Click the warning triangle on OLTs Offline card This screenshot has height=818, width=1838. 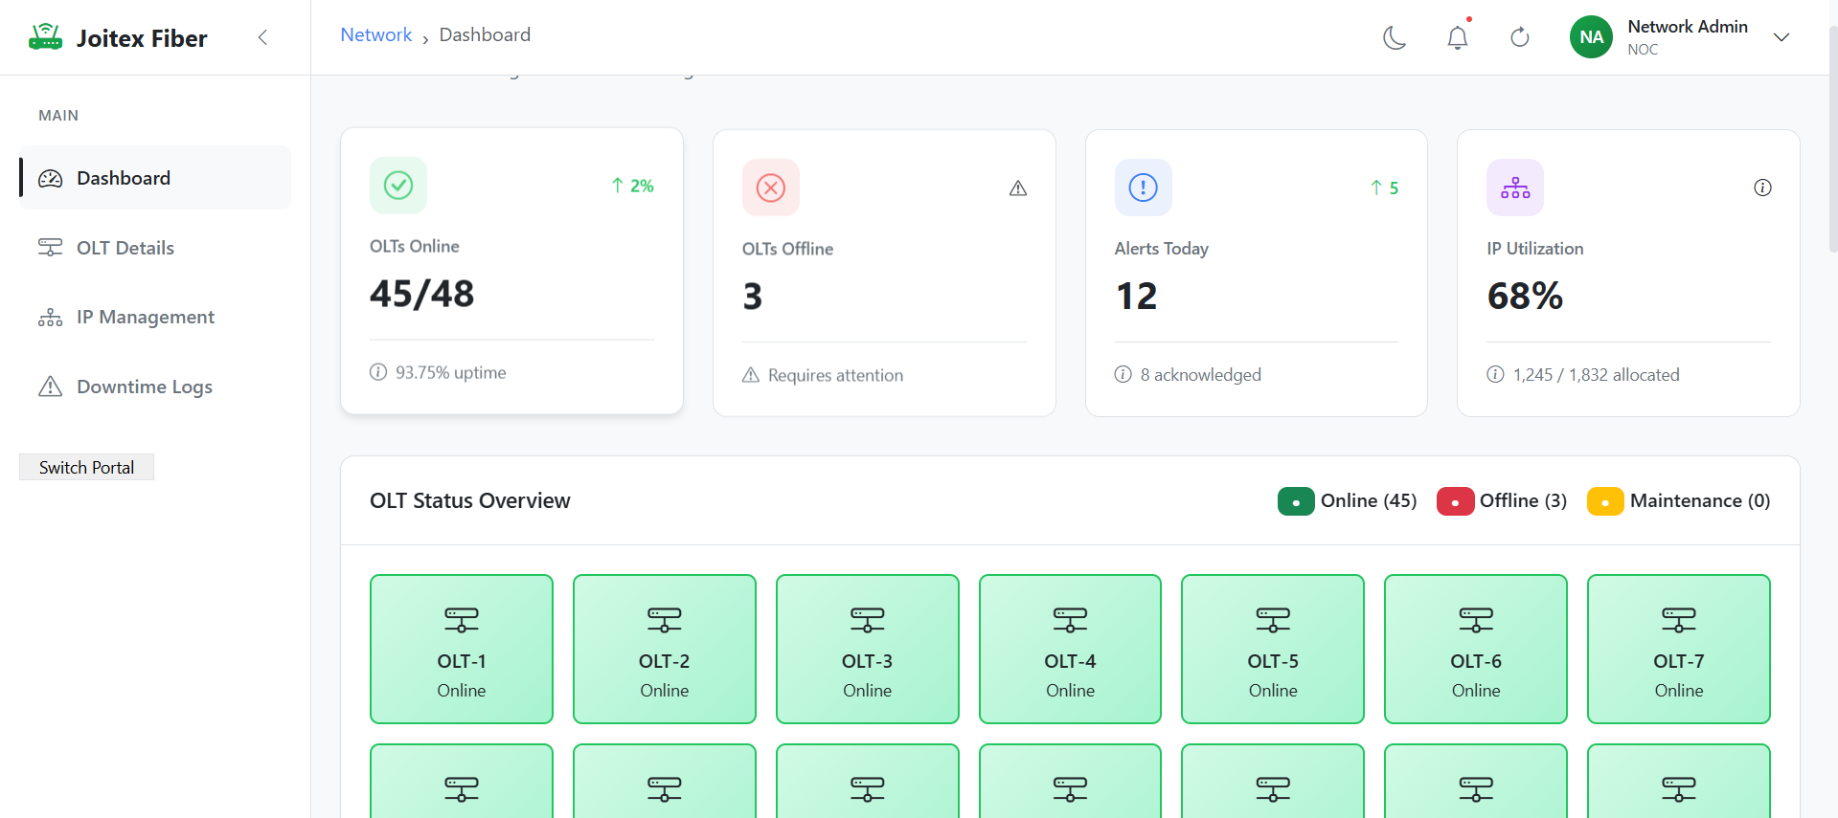[1018, 188]
